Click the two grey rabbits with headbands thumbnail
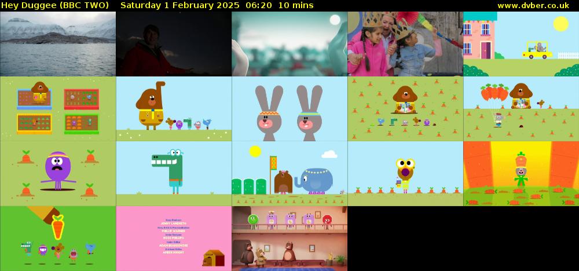Image resolution: width=579 pixels, height=271 pixels. pyautogui.click(x=289, y=109)
